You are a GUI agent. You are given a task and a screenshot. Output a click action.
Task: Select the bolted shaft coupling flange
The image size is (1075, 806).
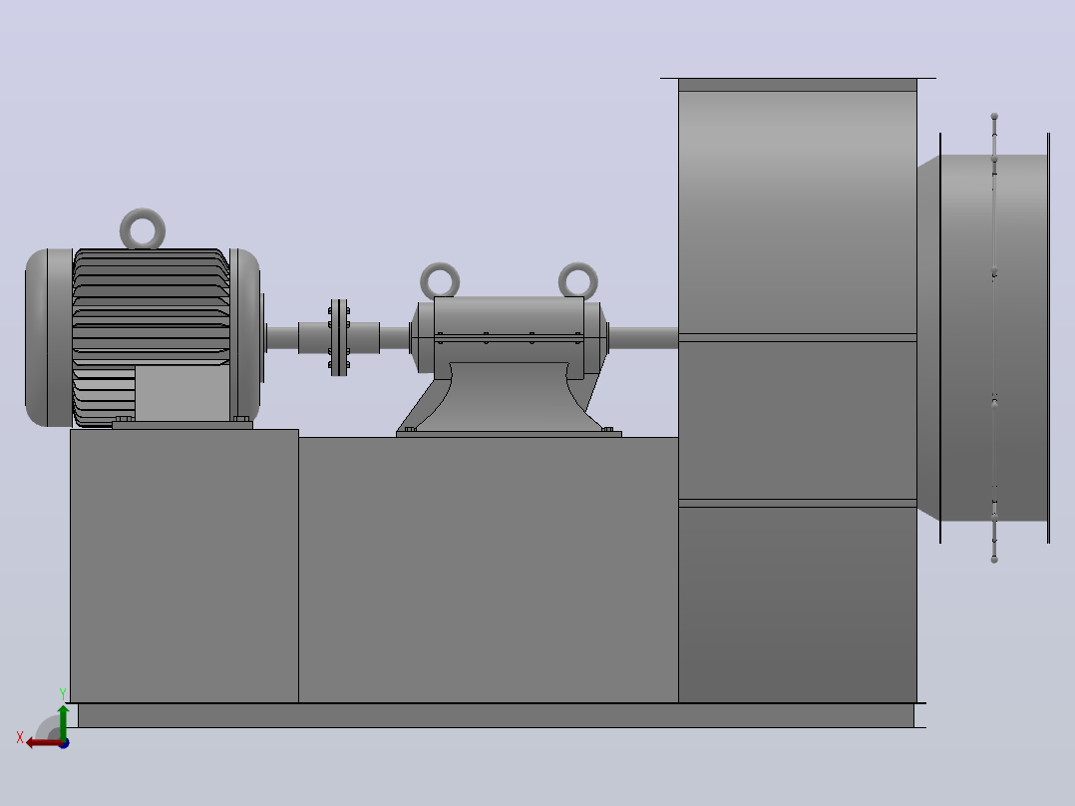(339, 337)
